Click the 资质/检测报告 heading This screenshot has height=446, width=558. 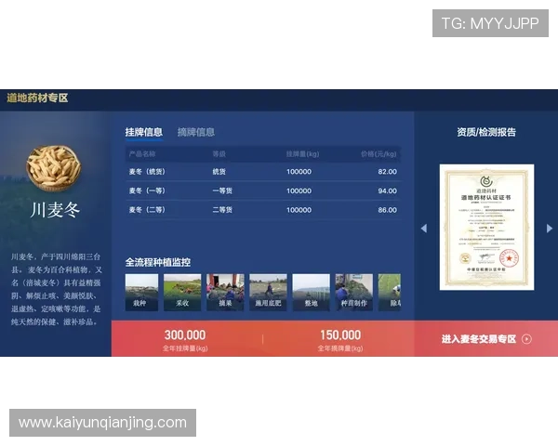click(486, 132)
